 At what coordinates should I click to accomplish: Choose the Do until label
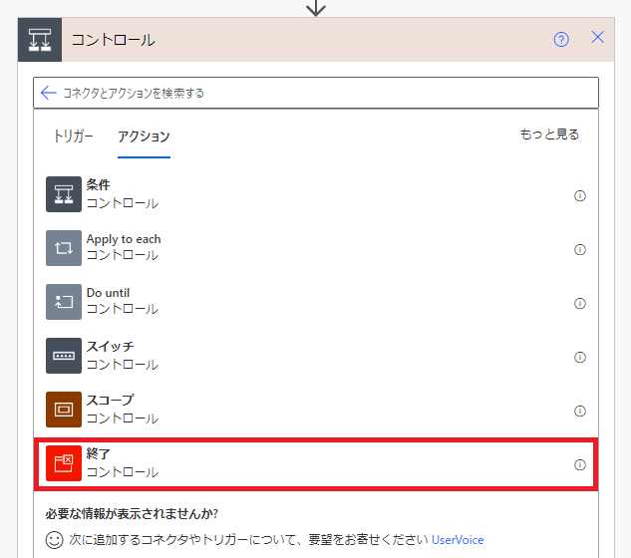(108, 293)
